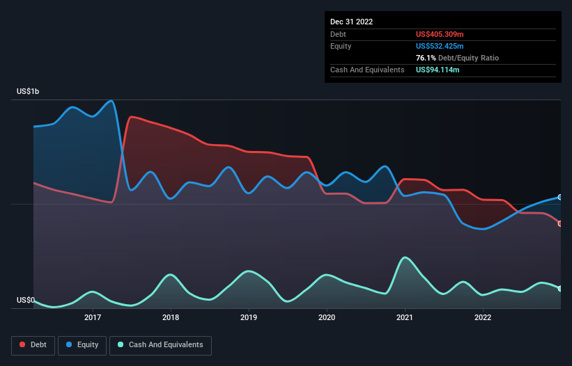Click the US$94.114m cash value

tap(438, 70)
